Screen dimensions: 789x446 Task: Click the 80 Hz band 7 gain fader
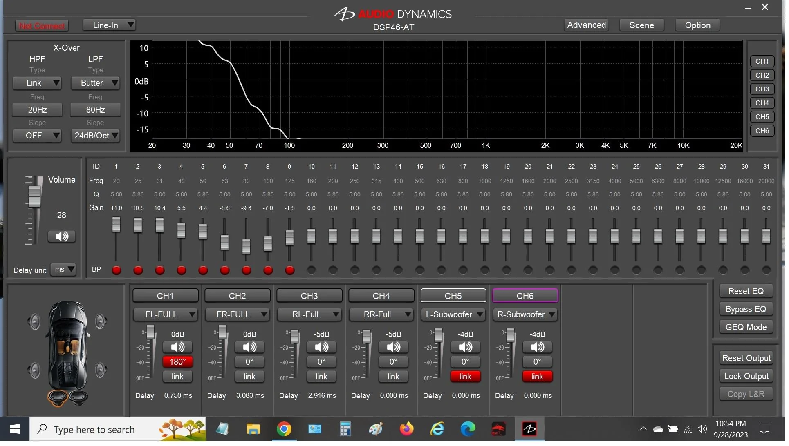[247, 246]
